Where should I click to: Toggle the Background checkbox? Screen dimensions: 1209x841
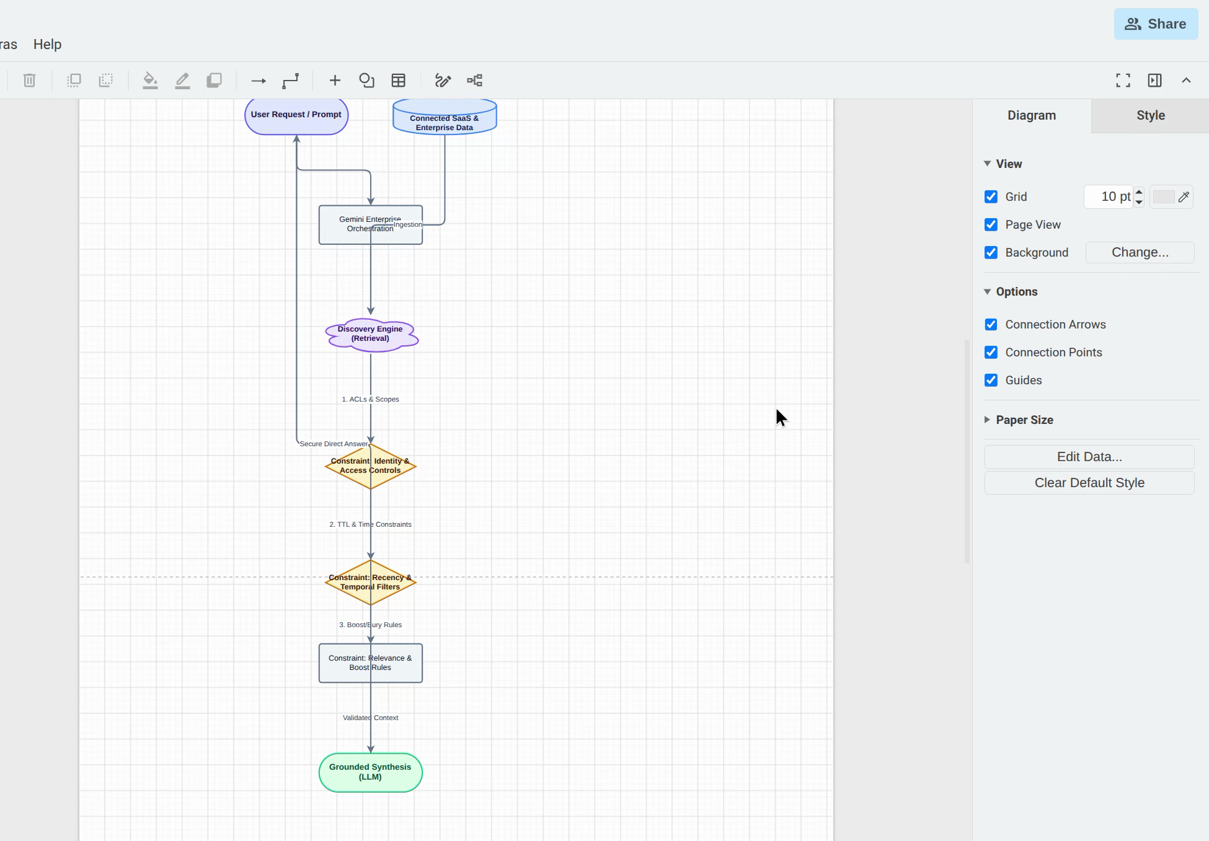coord(991,253)
